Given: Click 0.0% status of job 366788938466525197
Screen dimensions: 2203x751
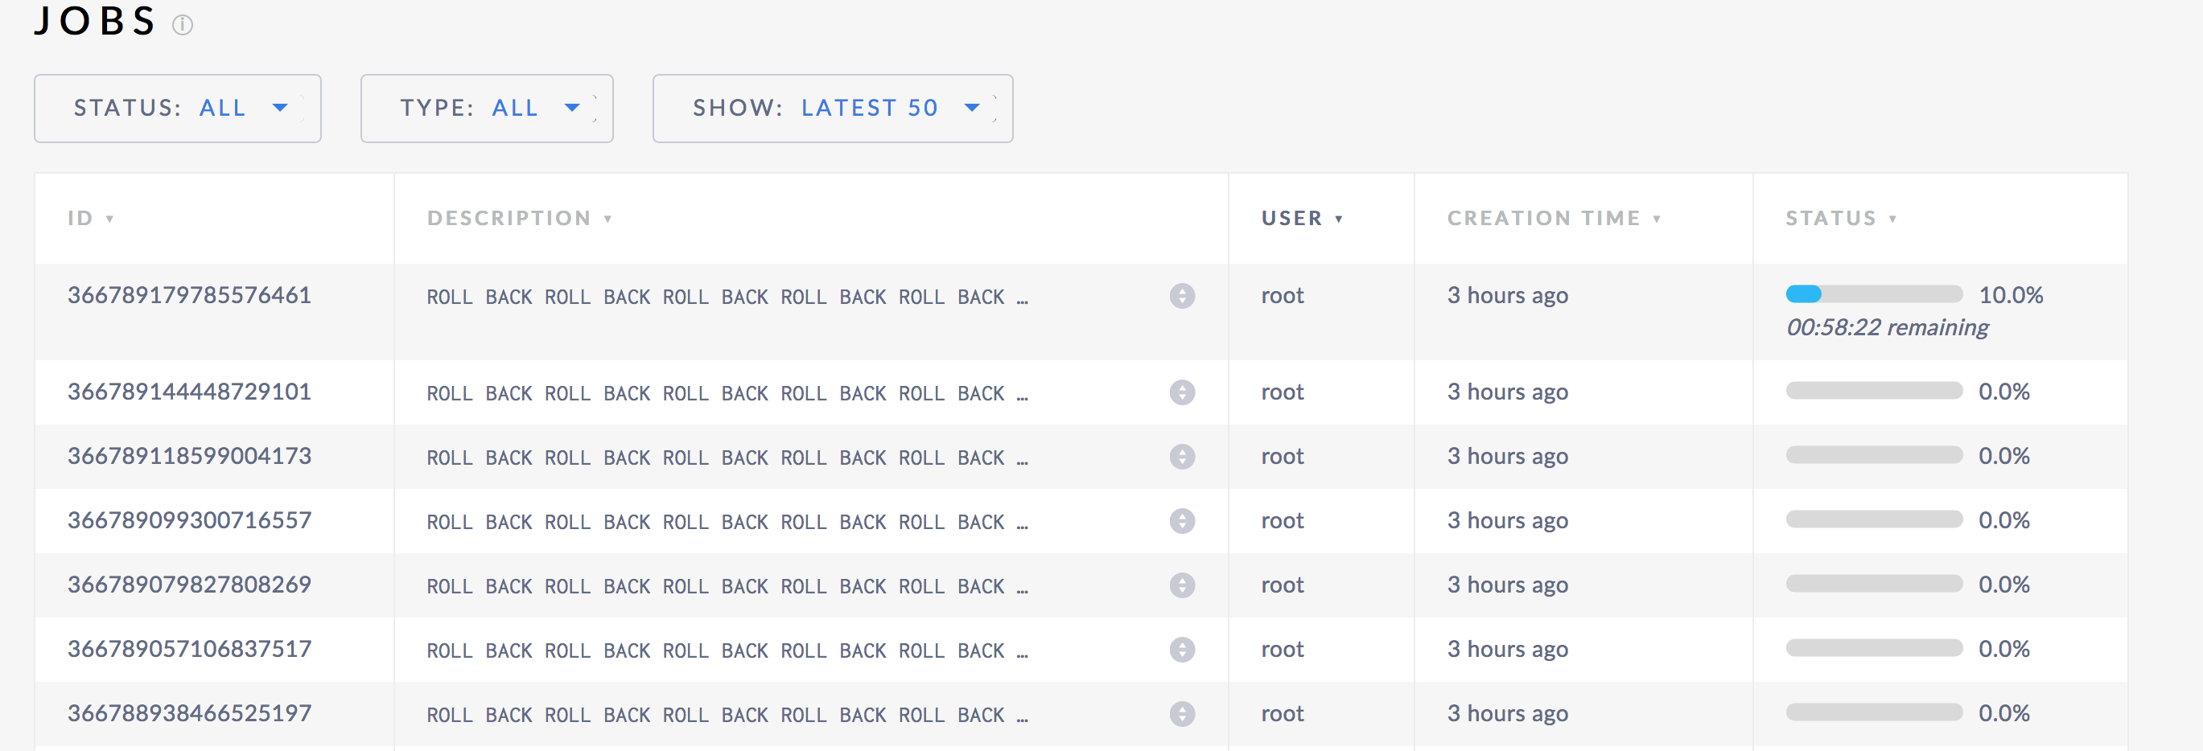Looking at the screenshot, I should point(2003,713).
